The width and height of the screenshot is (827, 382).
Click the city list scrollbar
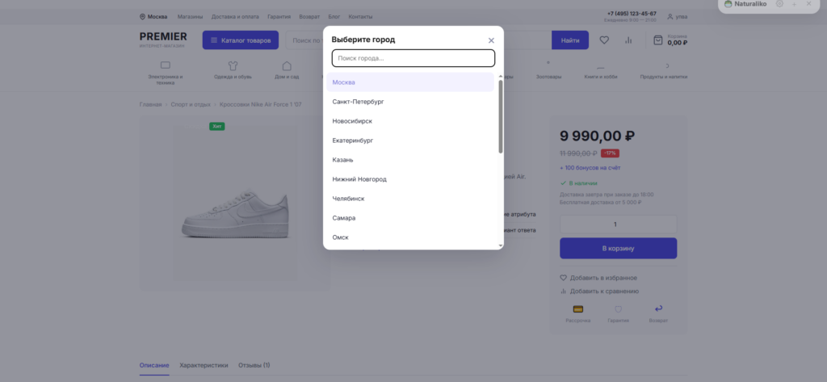[501, 117]
